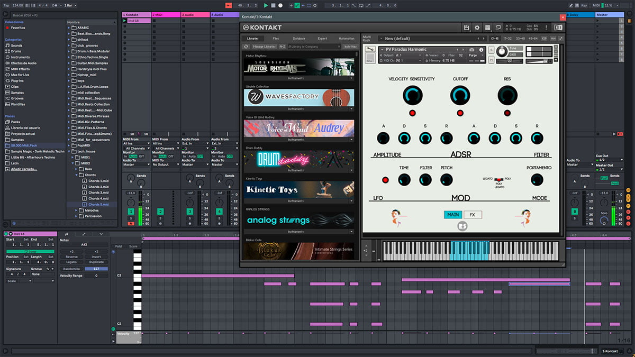
Task: Open Kontakt options gear icon
Action: [477, 28]
